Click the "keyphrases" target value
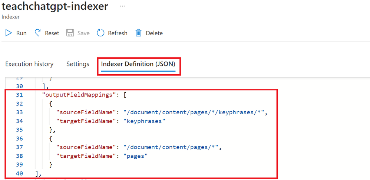The image size is (370, 180). coord(144,121)
